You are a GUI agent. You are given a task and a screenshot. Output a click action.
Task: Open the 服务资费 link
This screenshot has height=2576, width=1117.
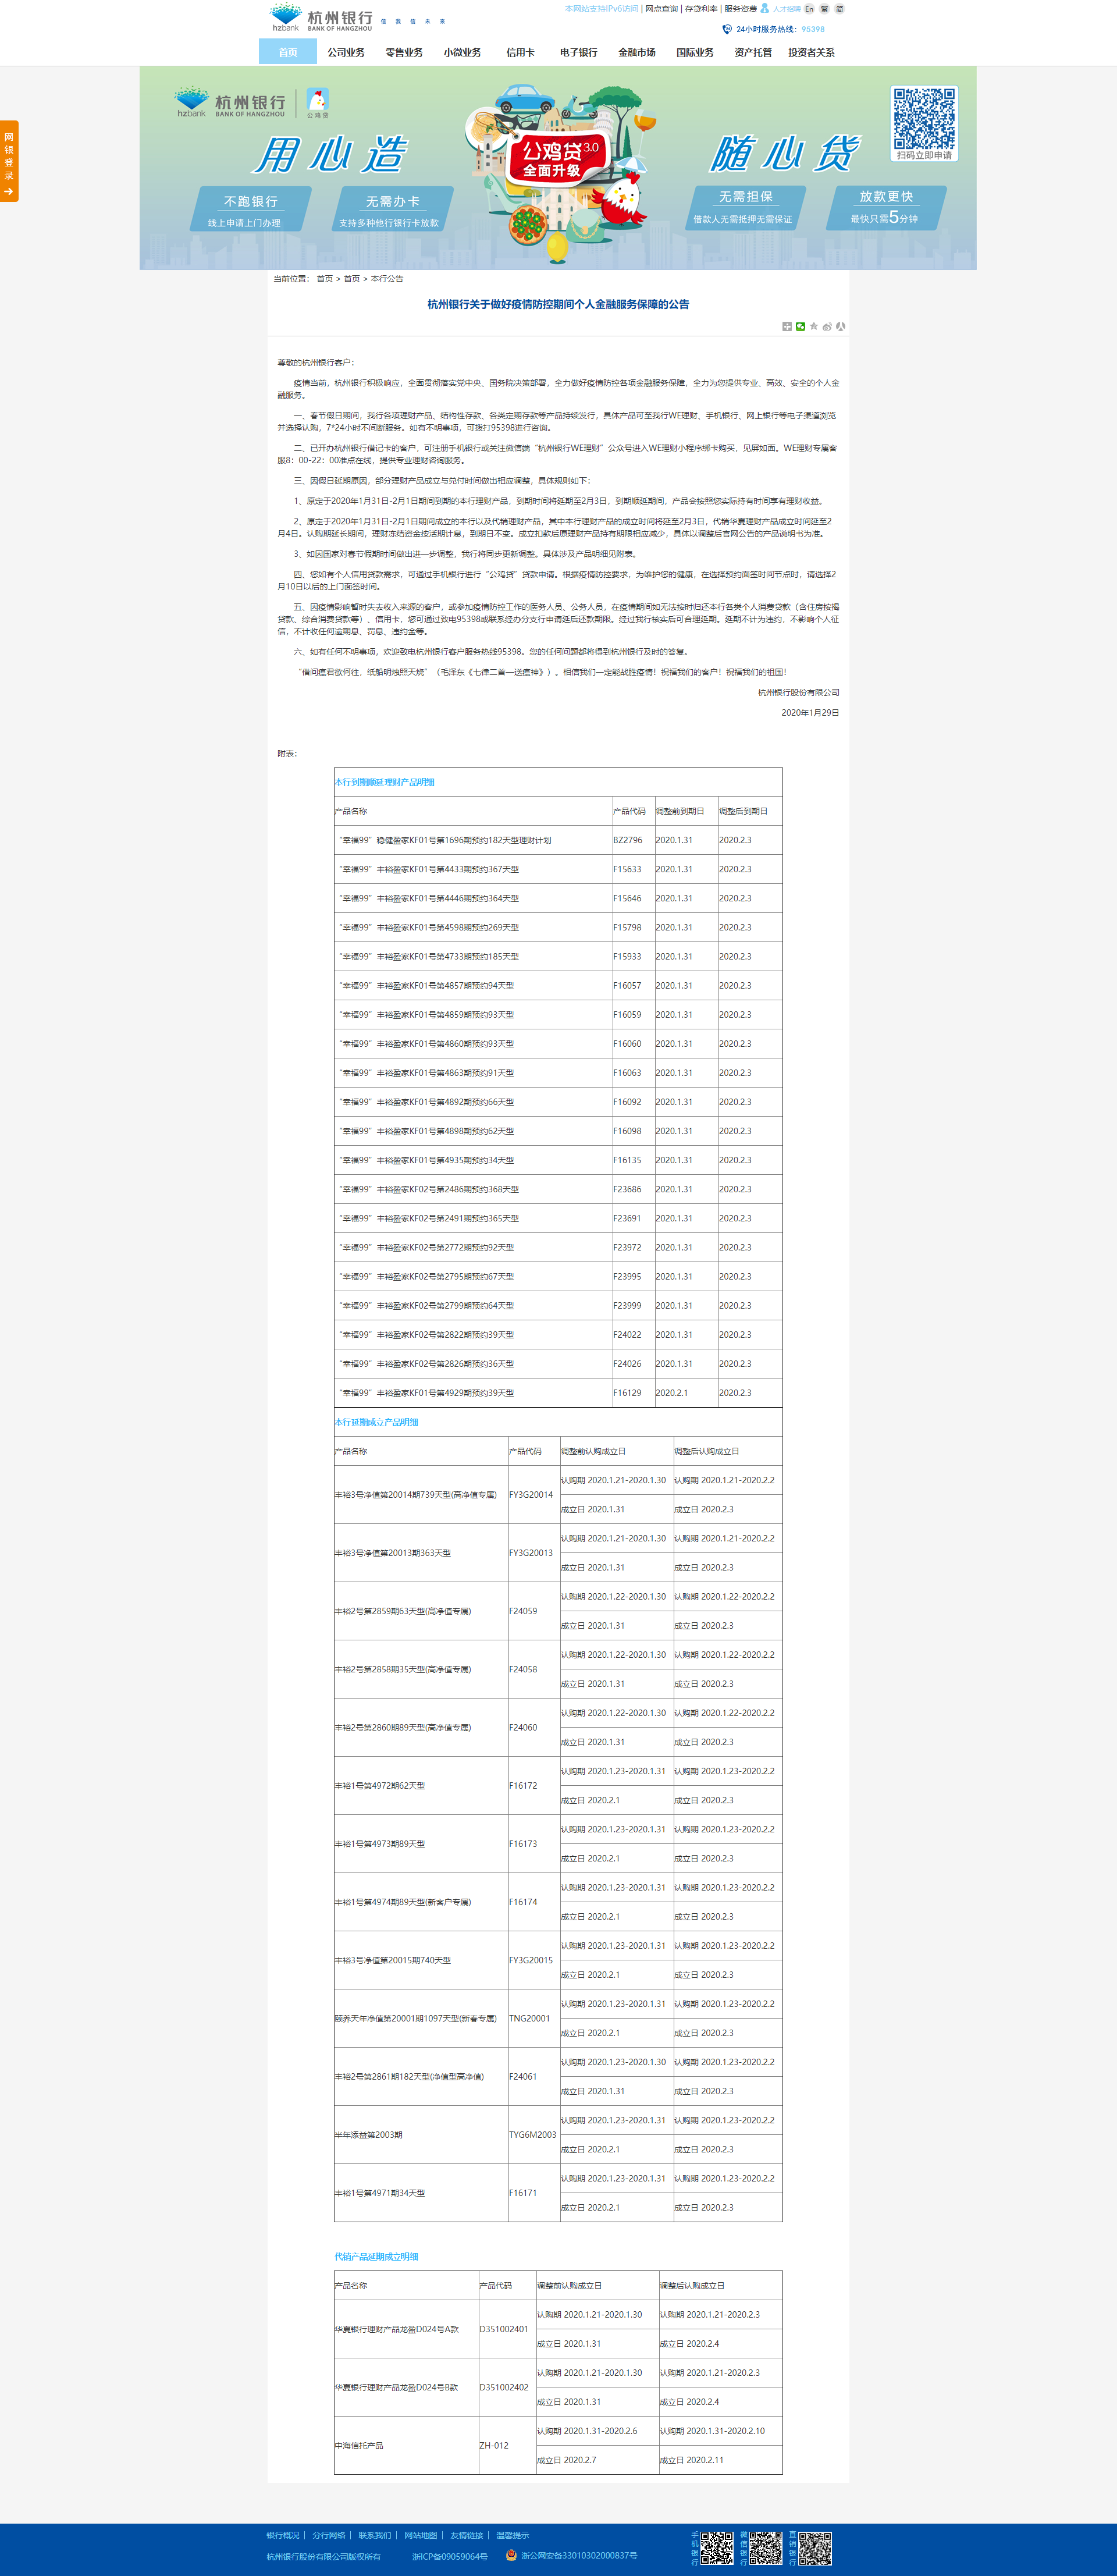point(741,9)
